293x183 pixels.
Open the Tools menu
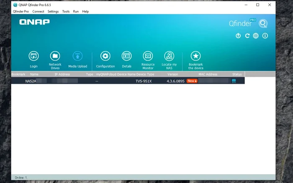[66, 11]
